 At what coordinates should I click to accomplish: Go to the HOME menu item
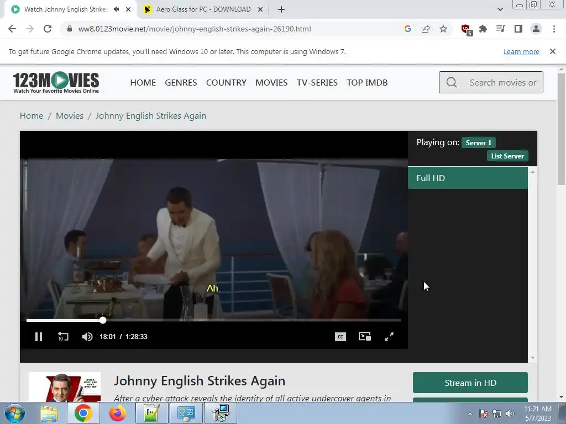coord(143,83)
